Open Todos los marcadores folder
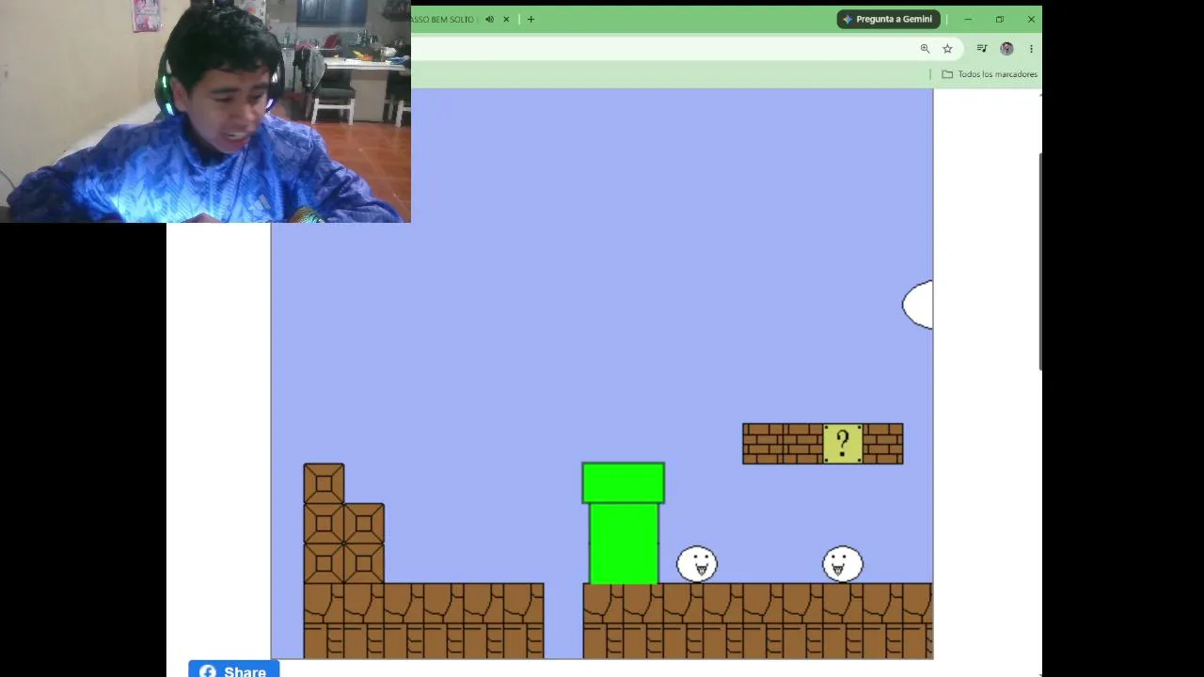Image resolution: width=1204 pixels, height=677 pixels. tap(990, 74)
